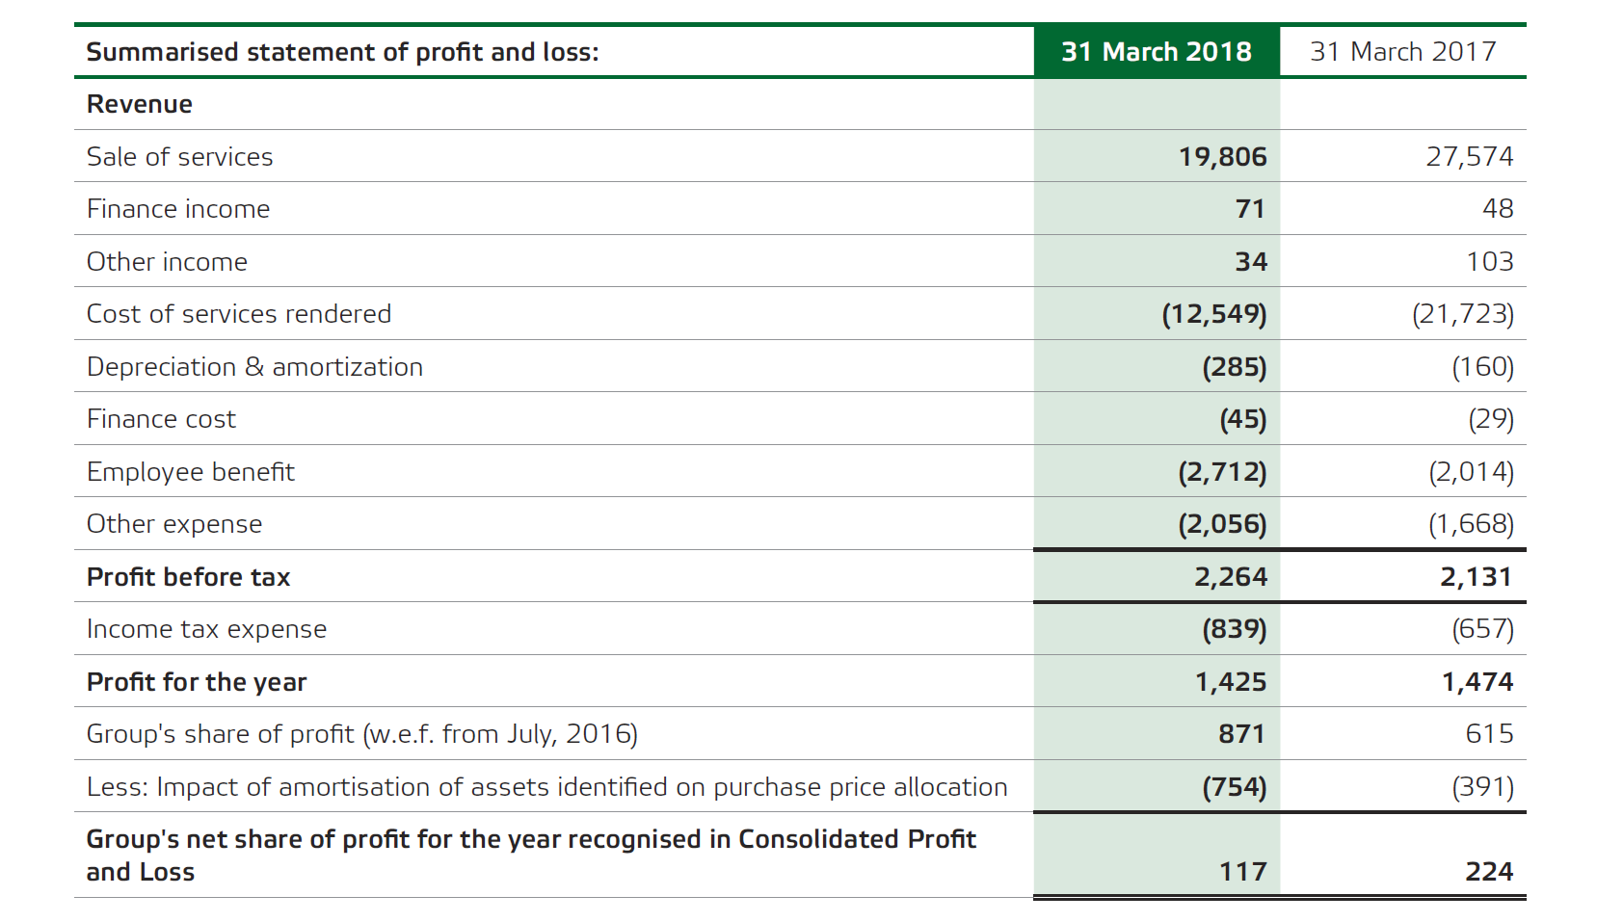Select the Sale of services 2018 value 19,806
Viewport: 1597px width, 922px height.
pyautogui.click(x=1222, y=157)
